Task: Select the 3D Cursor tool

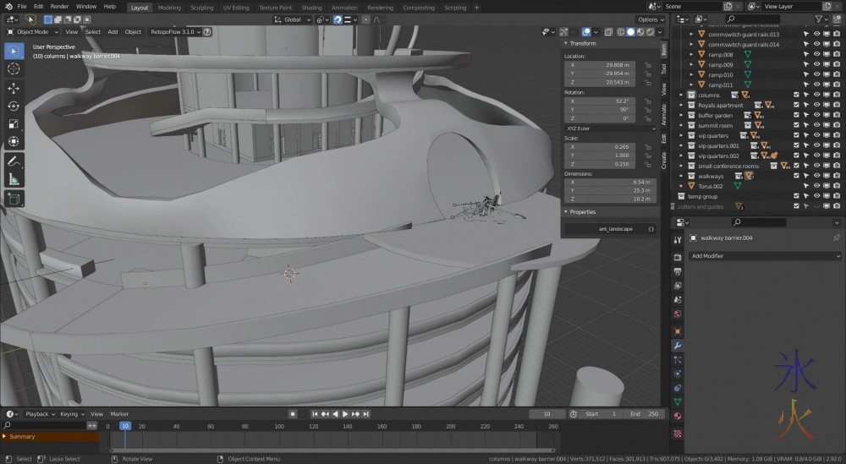Action: 14,68
